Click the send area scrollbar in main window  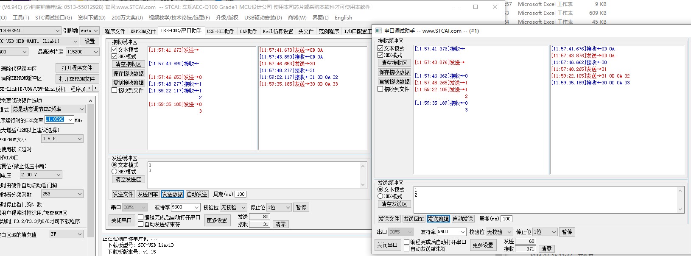pyautogui.click(x=363, y=175)
